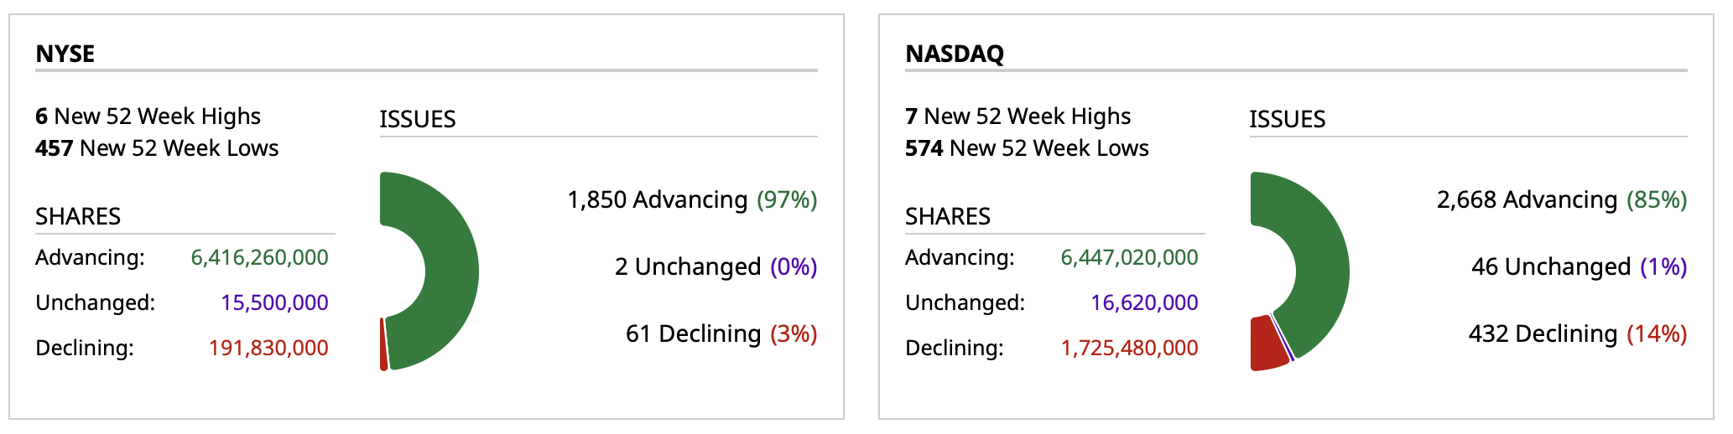This screenshot has width=1733, height=434.
Task: Select the 2,668 Advancing (85%) NASDAQ legend entry
Action: point(1562,200)
